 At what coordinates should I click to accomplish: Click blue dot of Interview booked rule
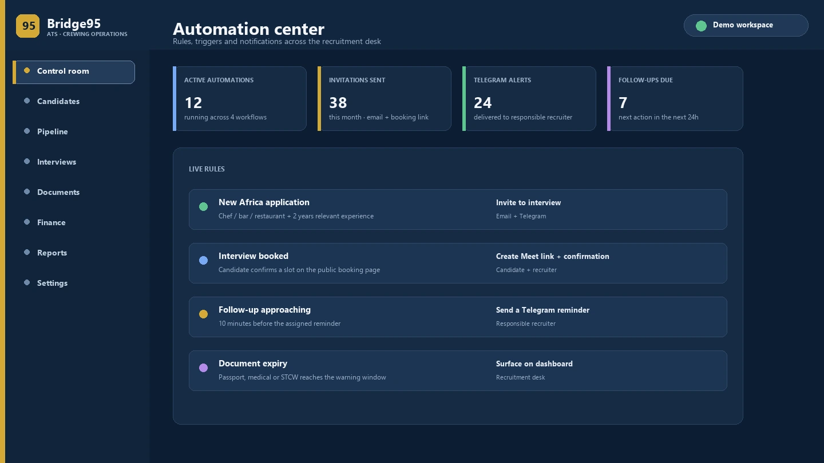coord(203,261)
